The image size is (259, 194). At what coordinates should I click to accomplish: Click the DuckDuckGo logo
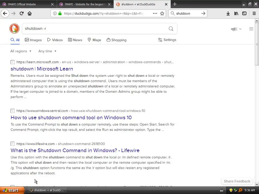14,29
